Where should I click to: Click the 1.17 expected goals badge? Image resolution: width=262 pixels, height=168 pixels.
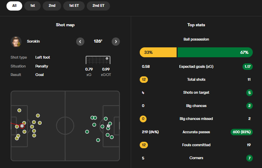248,66
